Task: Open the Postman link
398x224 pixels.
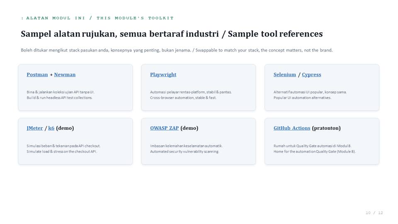Action: click(37, 75)
